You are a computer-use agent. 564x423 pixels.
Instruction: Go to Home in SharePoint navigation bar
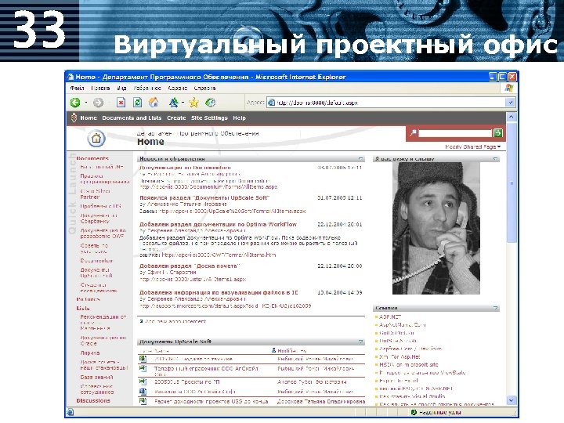[x=89, y=118]
